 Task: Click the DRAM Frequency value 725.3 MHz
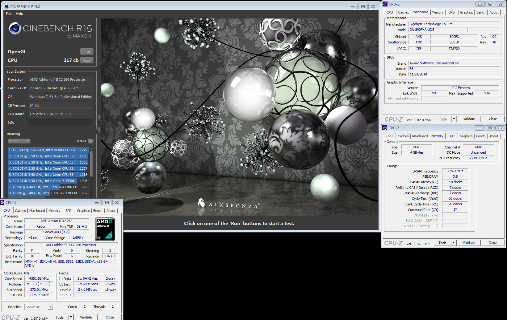[455, 171]
